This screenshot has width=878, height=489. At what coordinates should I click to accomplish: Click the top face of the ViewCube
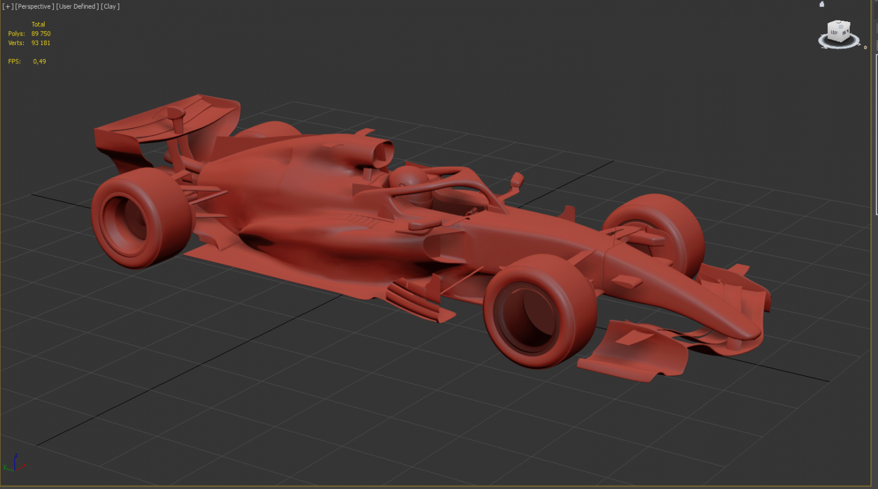pos(839,24)
